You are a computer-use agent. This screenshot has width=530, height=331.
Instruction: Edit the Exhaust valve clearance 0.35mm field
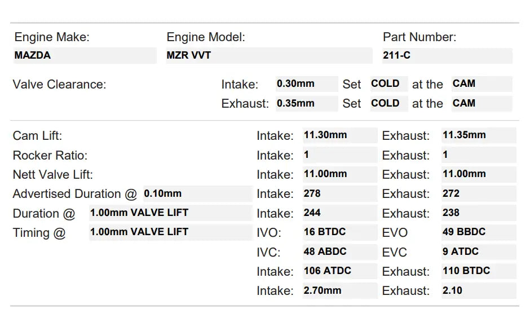306,104
